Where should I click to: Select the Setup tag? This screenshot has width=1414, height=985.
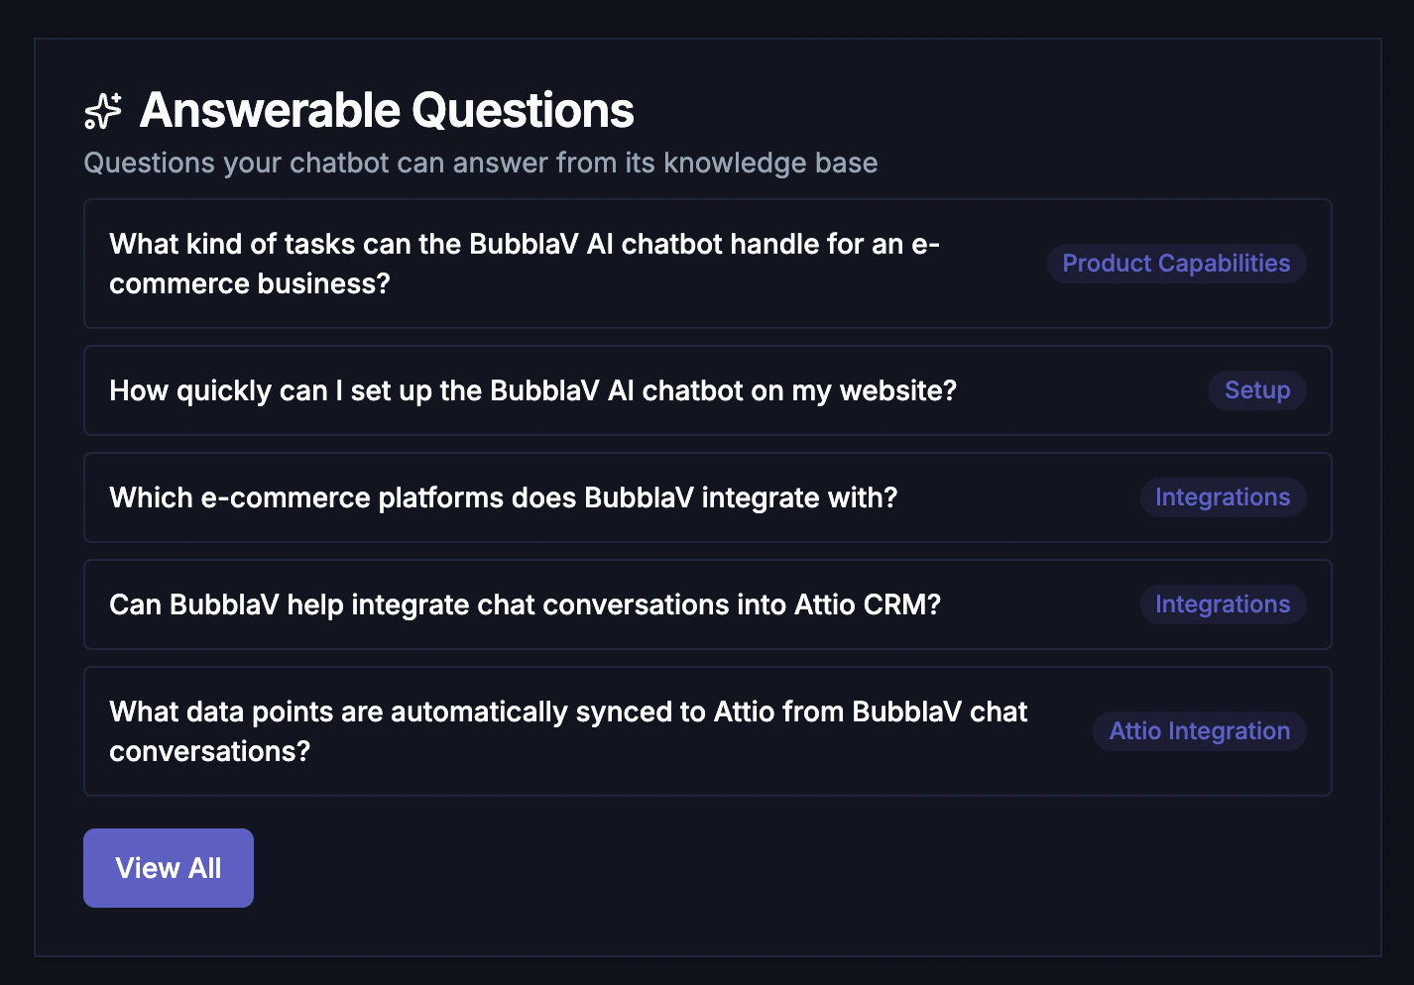tap(1256, 390)
